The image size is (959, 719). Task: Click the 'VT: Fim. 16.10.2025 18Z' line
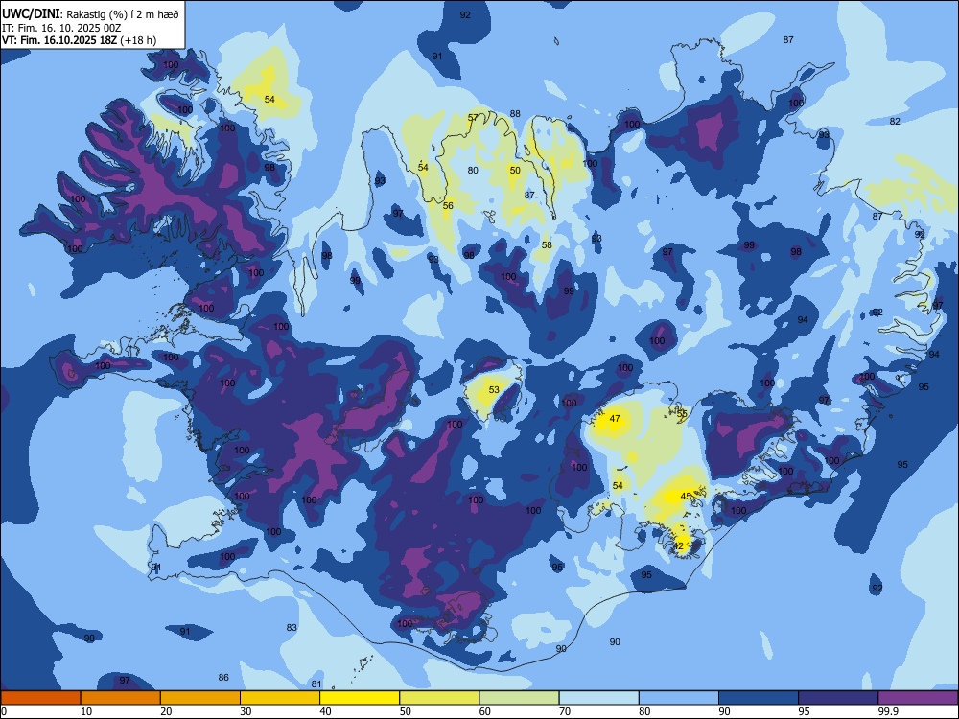pos(59,40)
